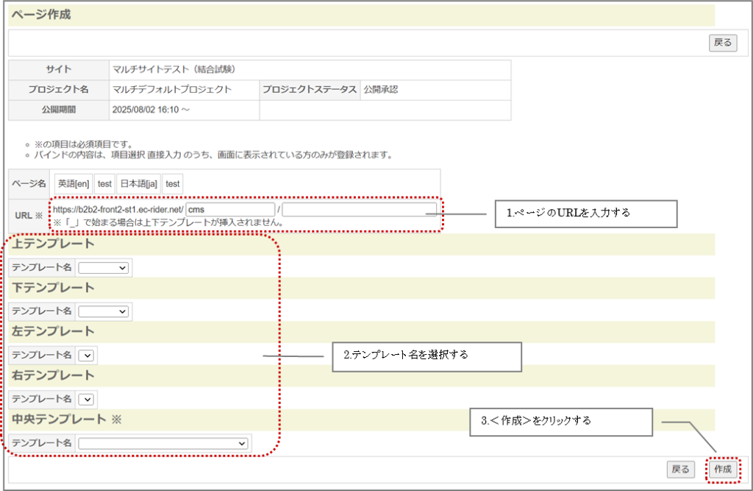Click the callout '2.テンプレート名を選択する'
This screenshot has width=753, height=491.
pyautogui.click(x=427, y=356)
